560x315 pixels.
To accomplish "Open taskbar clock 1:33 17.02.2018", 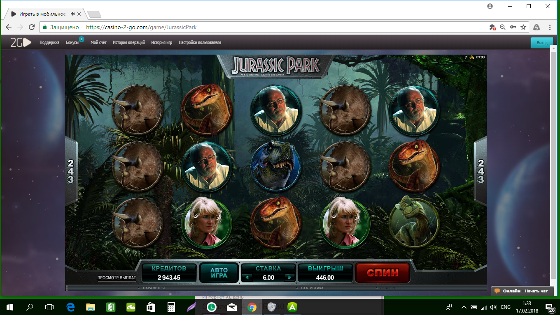I will pyautogui.click(x=527, y=307).
